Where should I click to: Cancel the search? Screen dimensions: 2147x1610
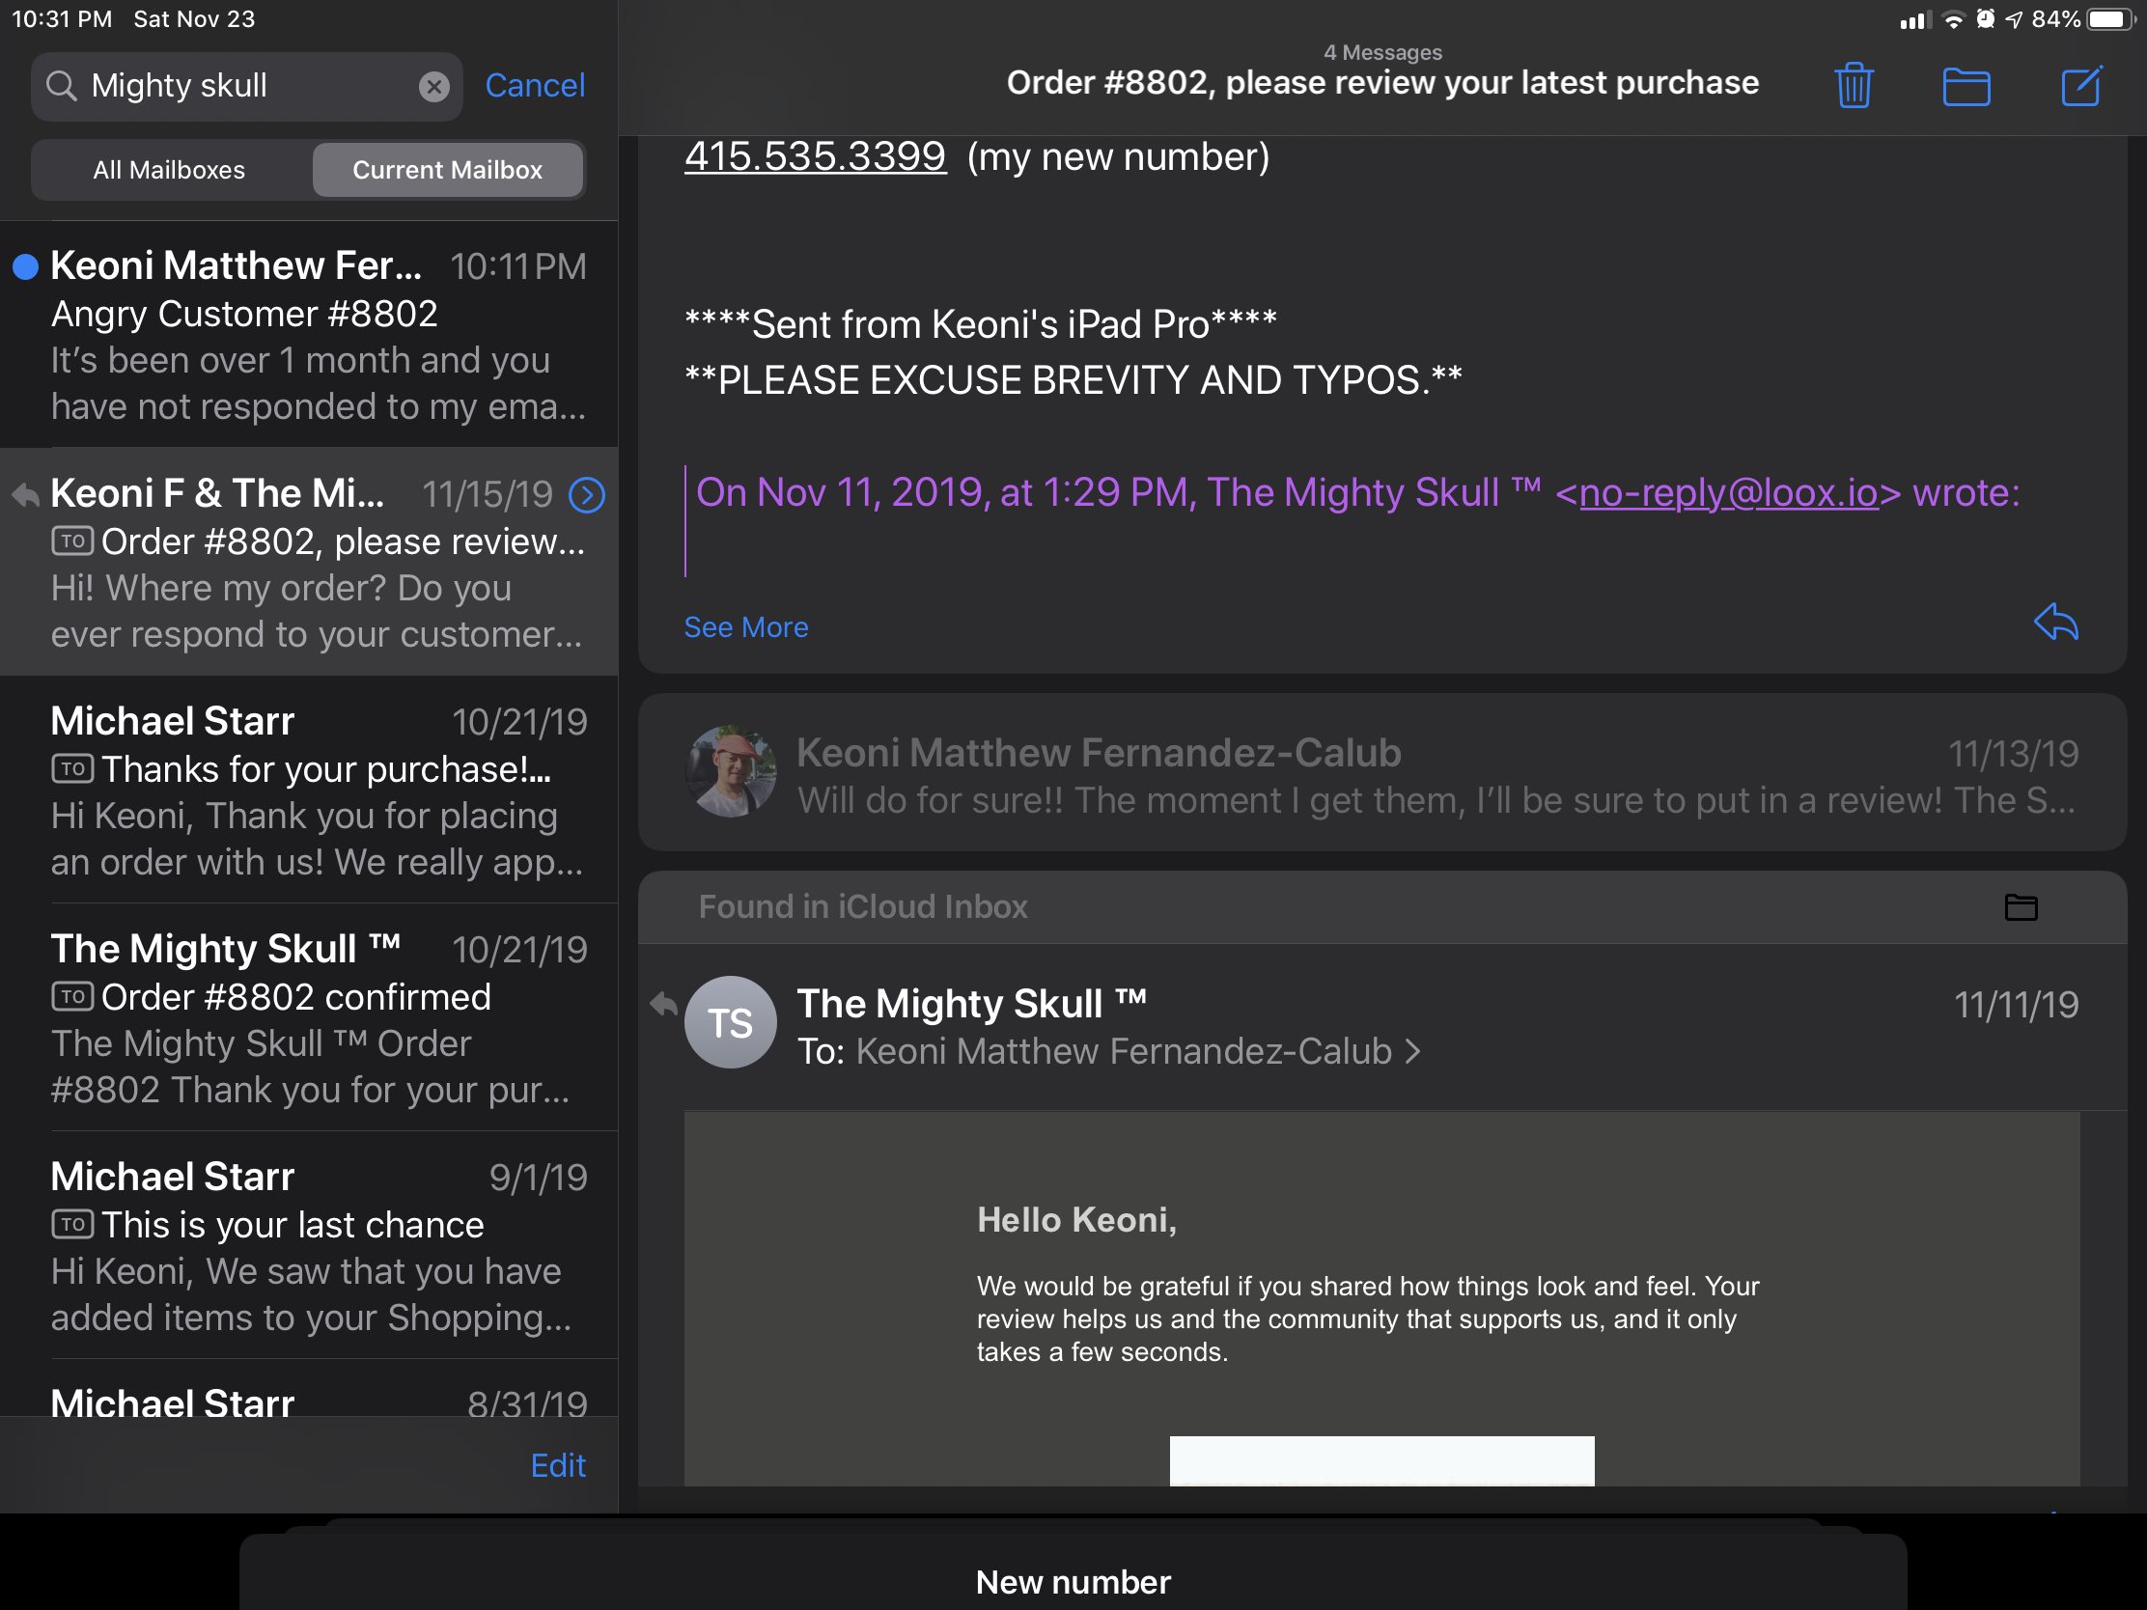click(x=535, y=85)
